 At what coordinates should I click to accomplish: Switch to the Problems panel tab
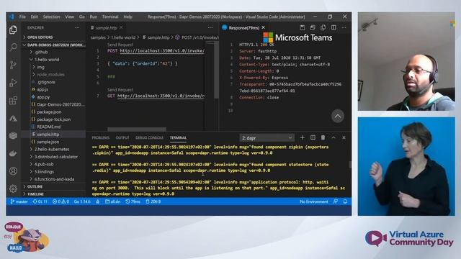click(101, 137)
